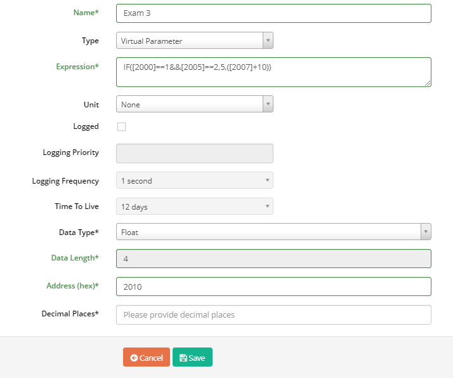
Task: Click the Name field containing Exam 3
Action: pyautogui.click(x=273, y=13)
